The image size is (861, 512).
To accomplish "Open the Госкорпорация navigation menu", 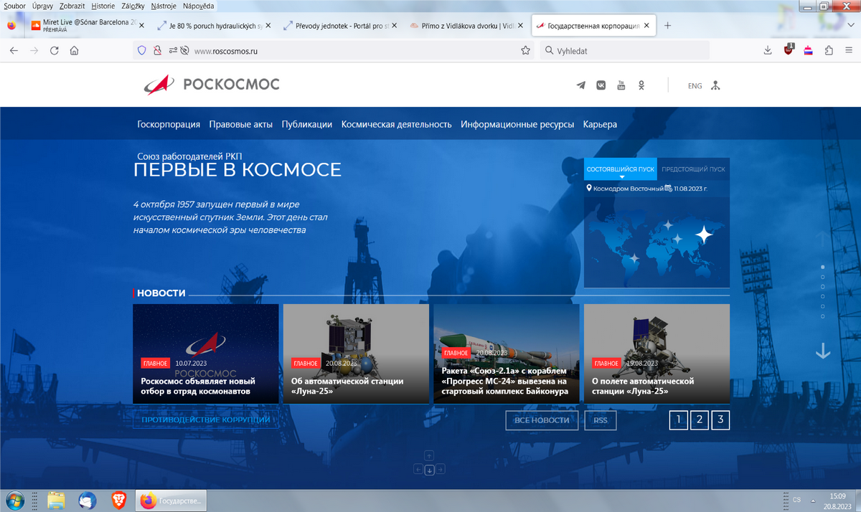I will coord(169,124).
